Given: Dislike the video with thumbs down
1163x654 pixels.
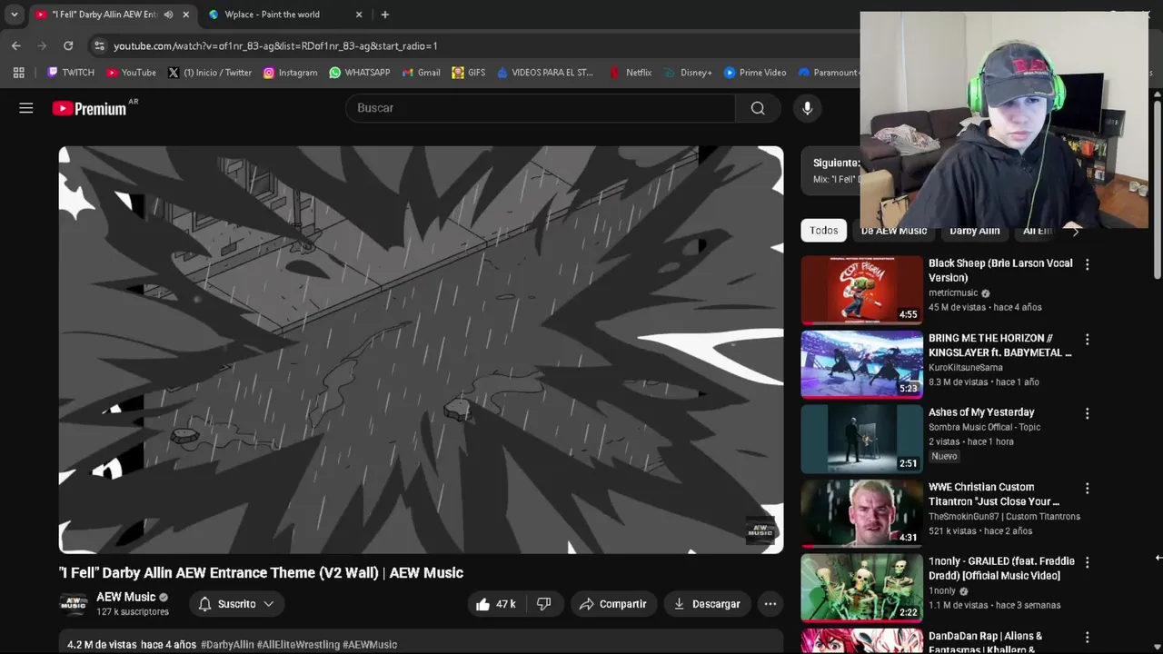Looking at the screenshot, I should (544, 604).
